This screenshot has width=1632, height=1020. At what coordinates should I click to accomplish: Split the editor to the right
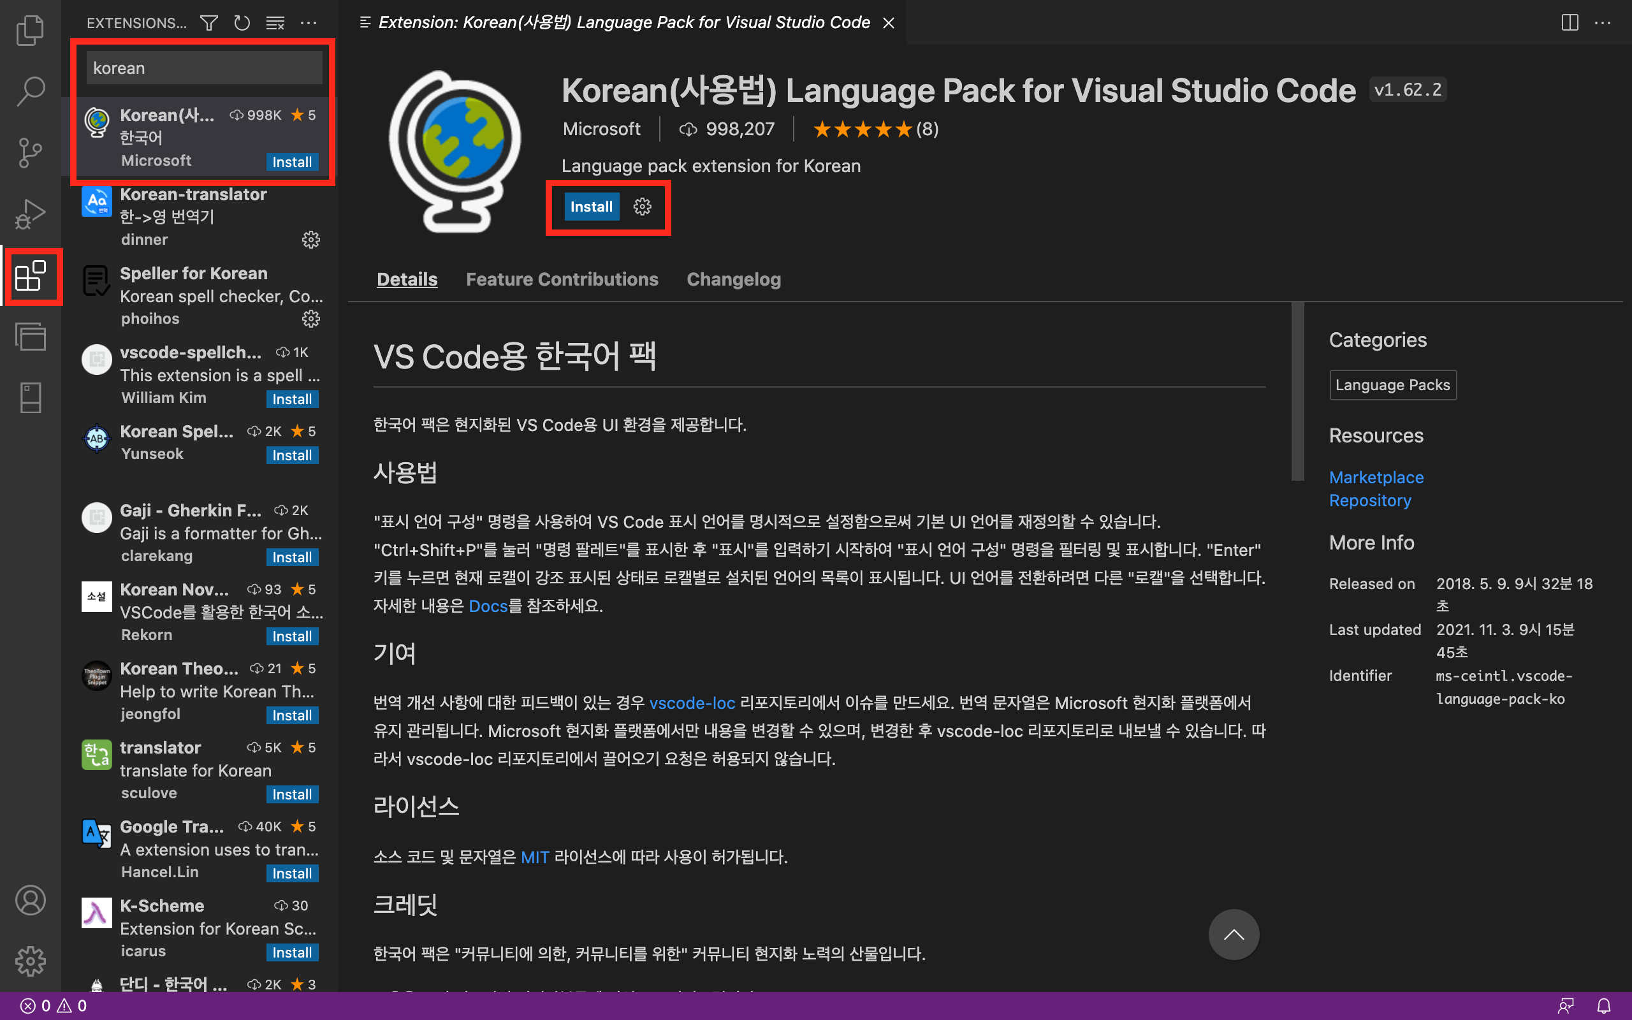point(1570,23)
